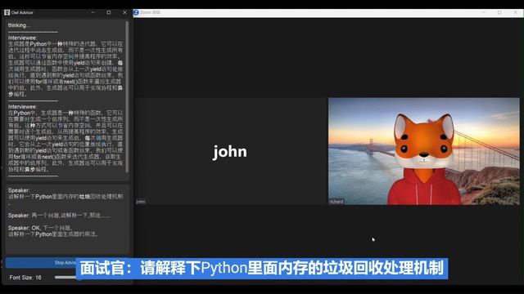Click the Owl Advisor answer panel scrollbar
Screen dimensions: 524x294
127,96
